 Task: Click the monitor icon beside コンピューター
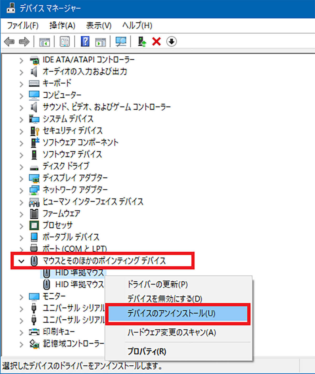pyautogui.click(x=34, y=95)
